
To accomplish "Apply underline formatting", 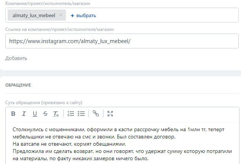I will coord(35,114).
